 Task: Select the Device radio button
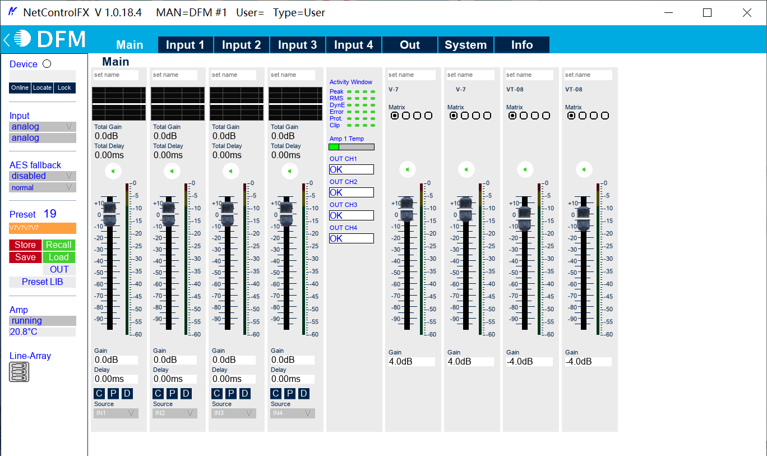point(47,64)
